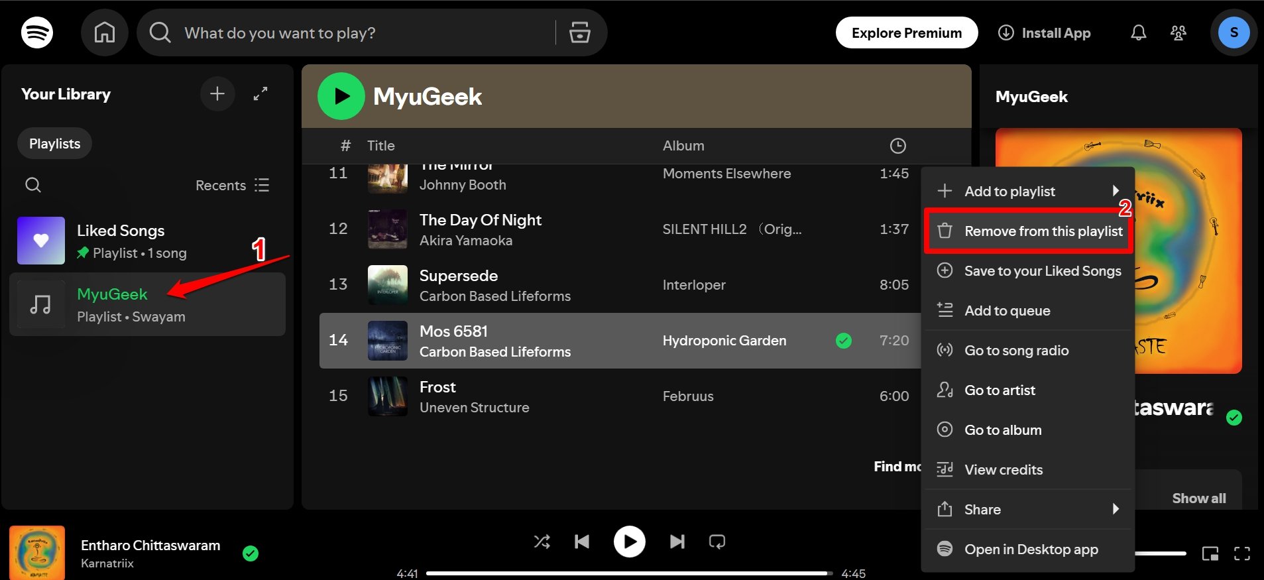Click the Find more link
Viewport: 1264px width, 580px height.
(x=897, y=466)
